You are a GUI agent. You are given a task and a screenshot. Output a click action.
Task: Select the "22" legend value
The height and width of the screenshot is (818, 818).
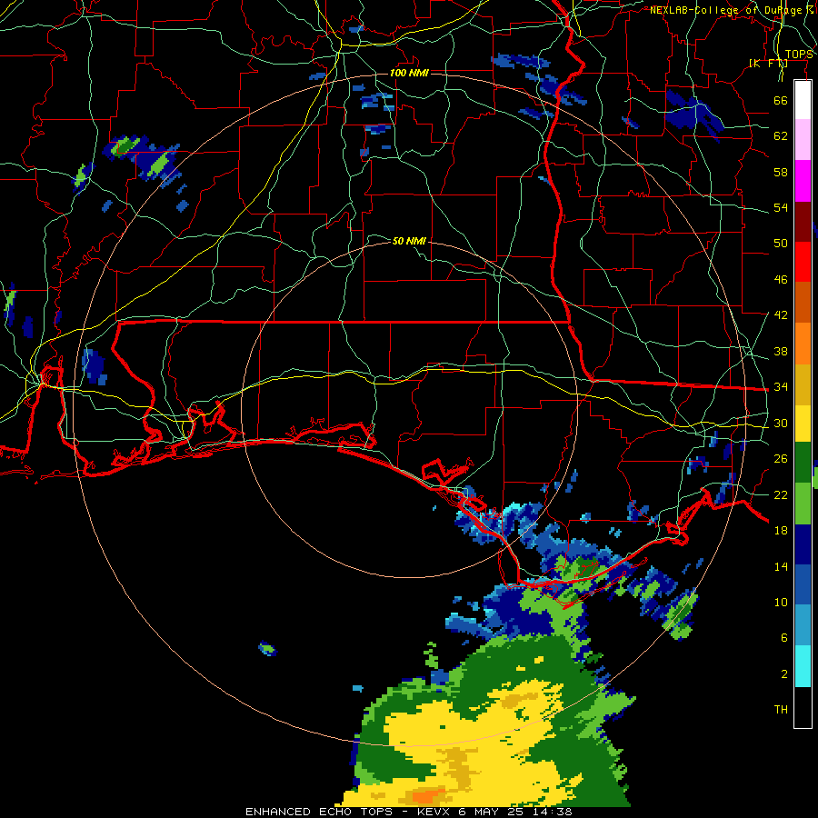click(781, 494)
